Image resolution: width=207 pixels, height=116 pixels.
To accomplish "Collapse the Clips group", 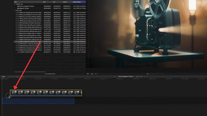I will [x=15, y=10].
